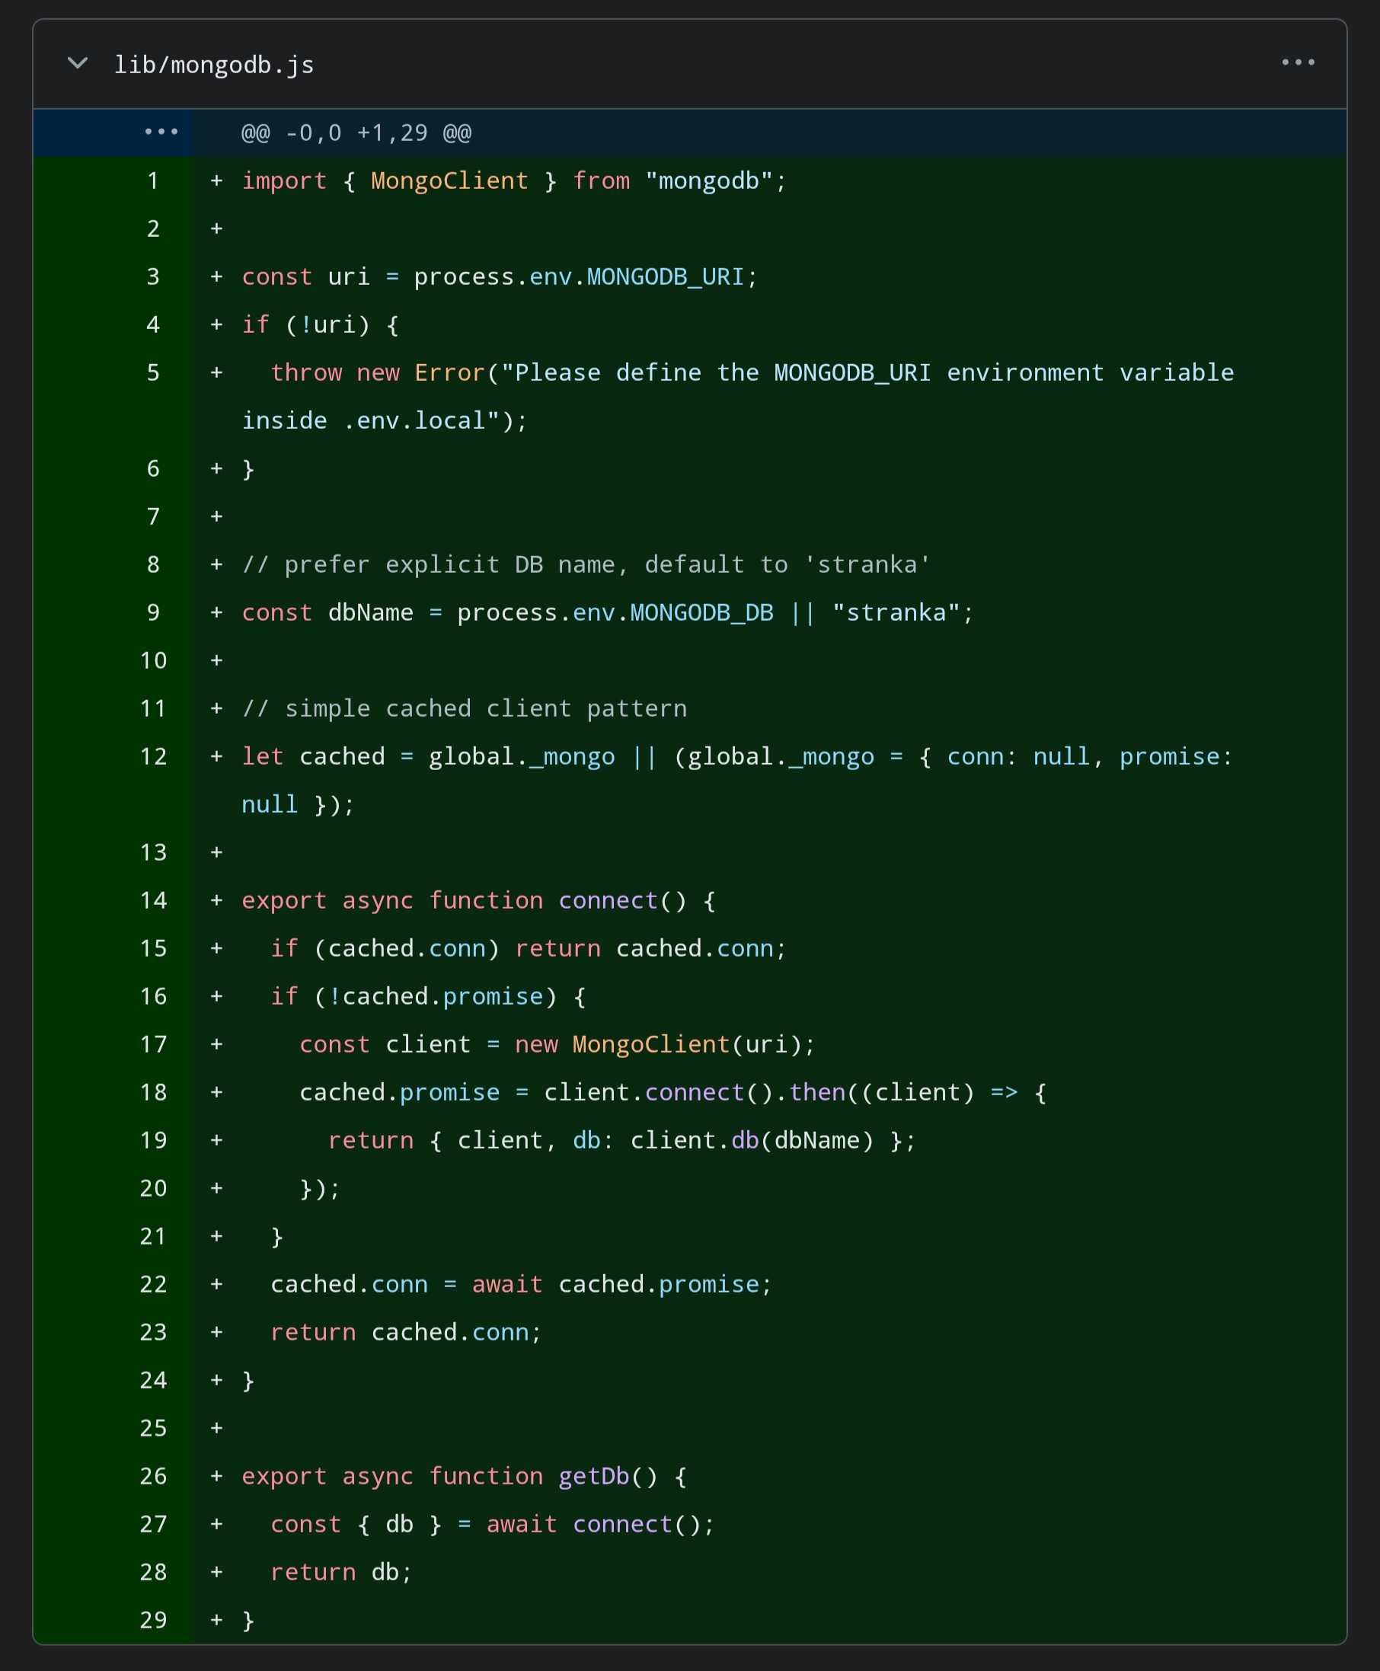Select line number 26
This screenshot has width=1380, height=1671.
(x=152, y=1476)
